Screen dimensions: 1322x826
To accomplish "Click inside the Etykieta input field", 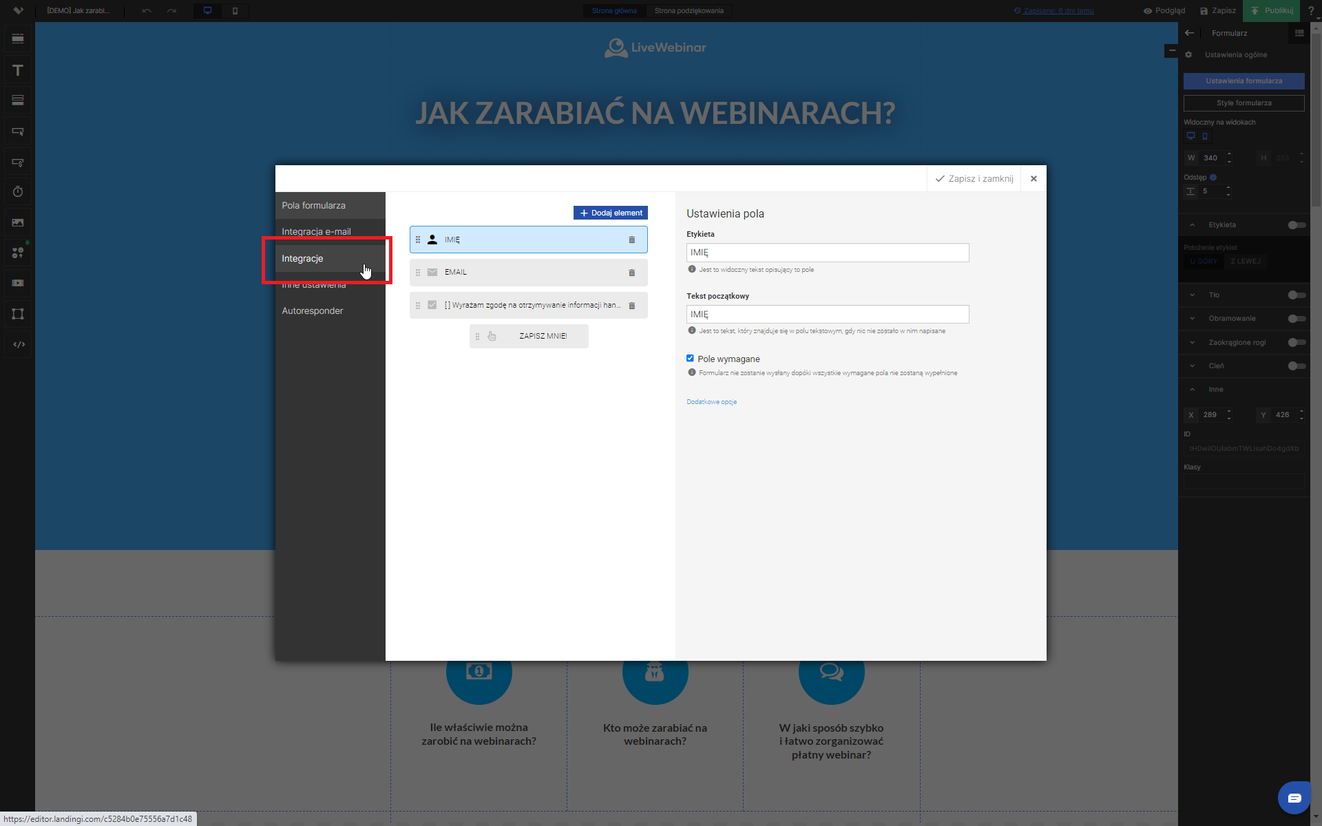I will [827, 253].
